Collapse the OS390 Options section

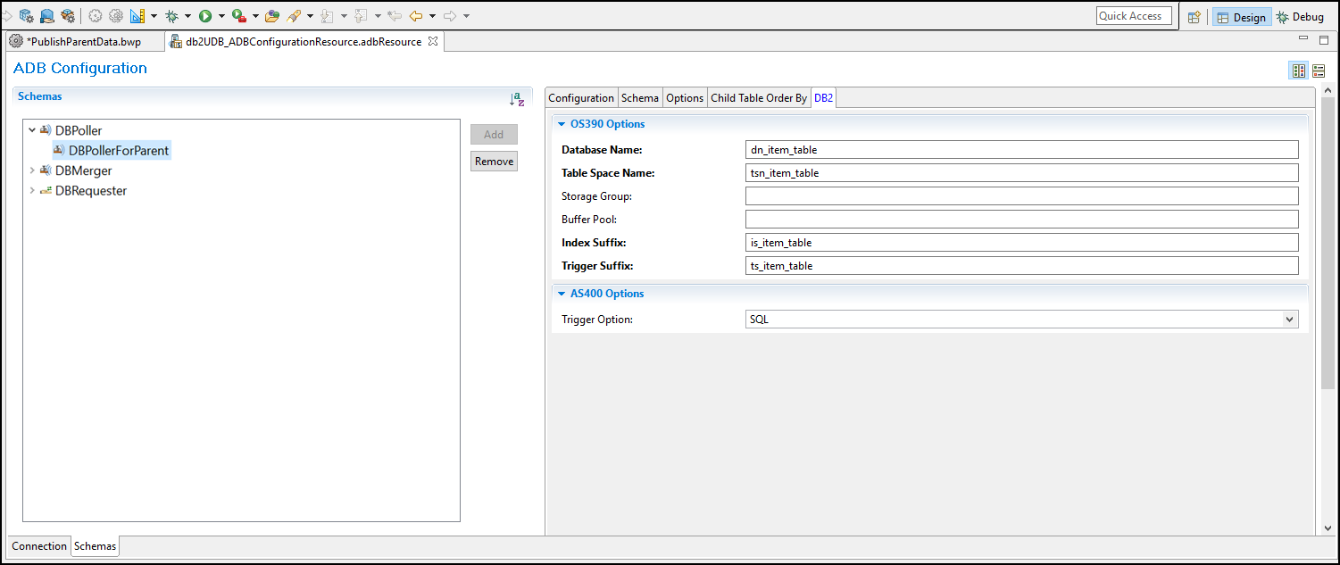562,124
